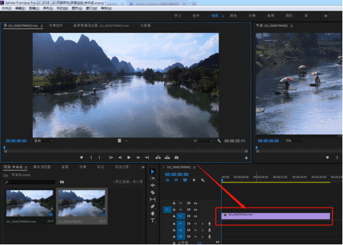
Task: Open Timeline Display Settings wrench
Action: [202, 180]
